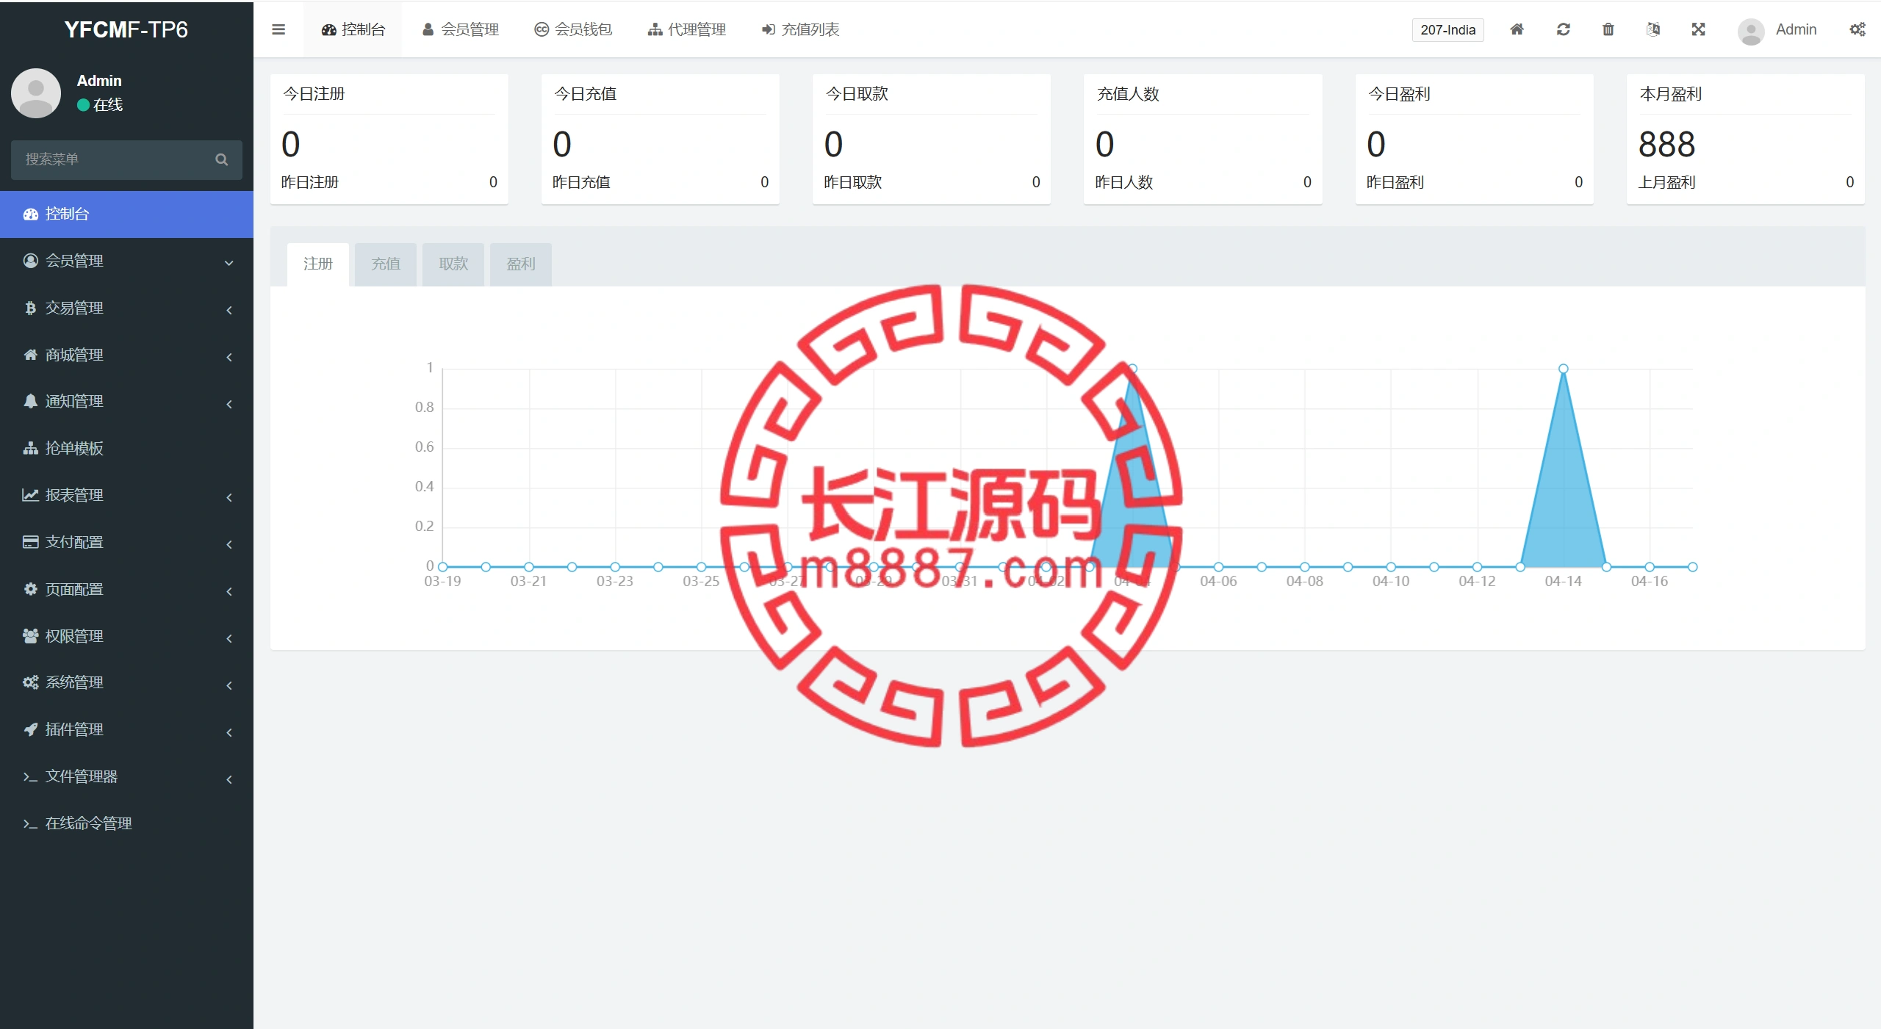1881x1029 pixels.
Task: Collapse the 会员管理 sidebar chevron
Action: 229,262
